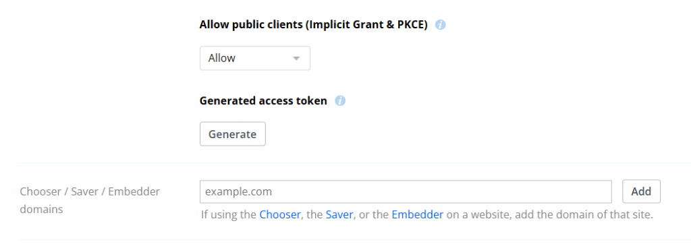Generate a new access token
Screen dimensions: 691x246
pos(233,133)
